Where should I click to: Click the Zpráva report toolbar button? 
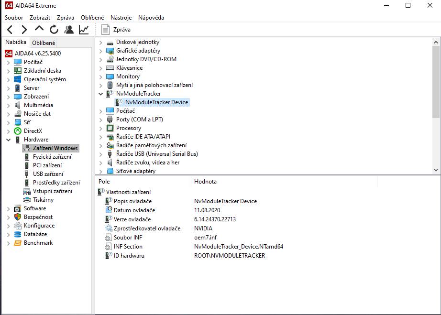pyautogui.click(x=116, y=30)
